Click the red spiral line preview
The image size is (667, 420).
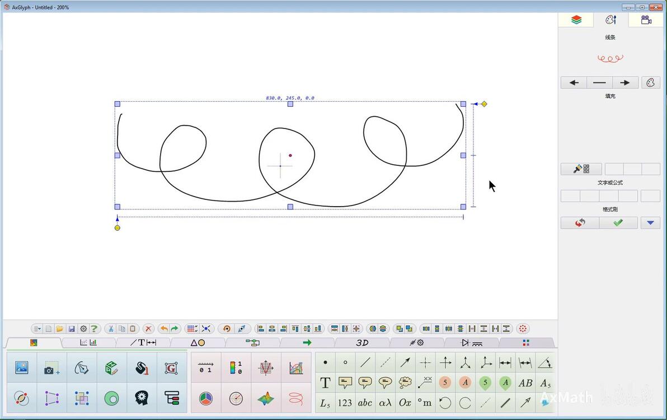[610, 58]
